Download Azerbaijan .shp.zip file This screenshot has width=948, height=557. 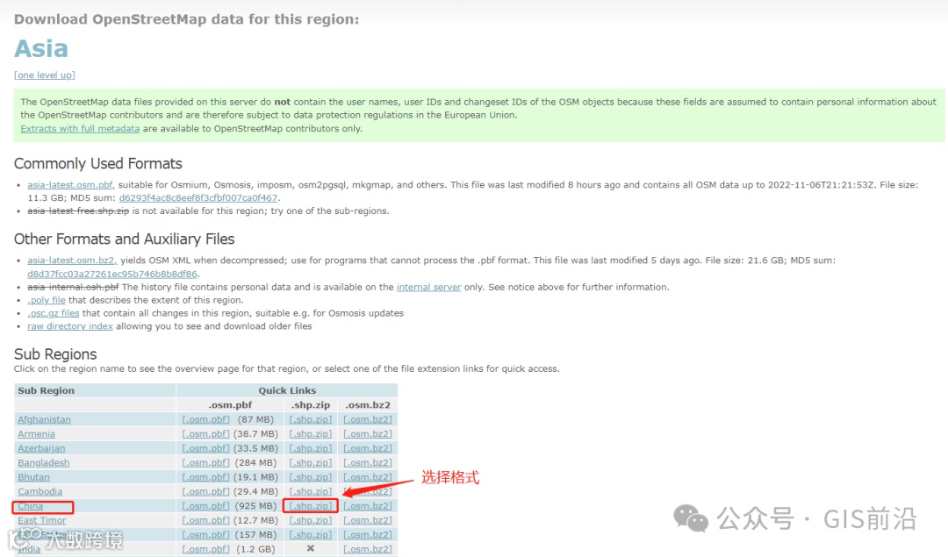pos(311,448)
